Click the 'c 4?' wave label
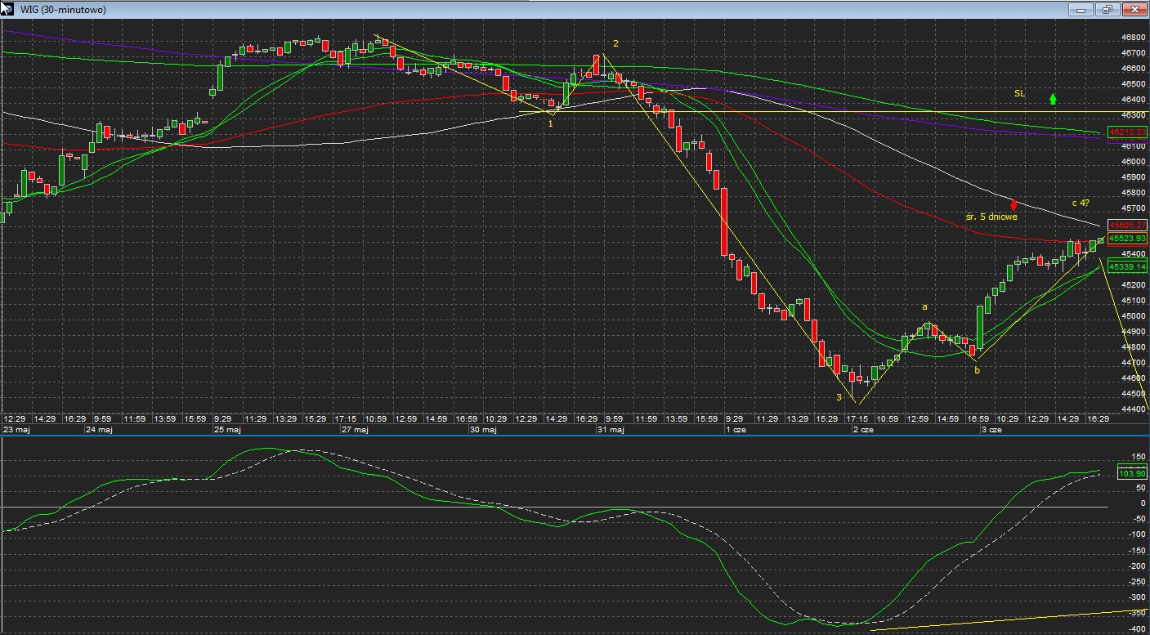Viewport: 1150px width, 635px height. (1081, 203)
